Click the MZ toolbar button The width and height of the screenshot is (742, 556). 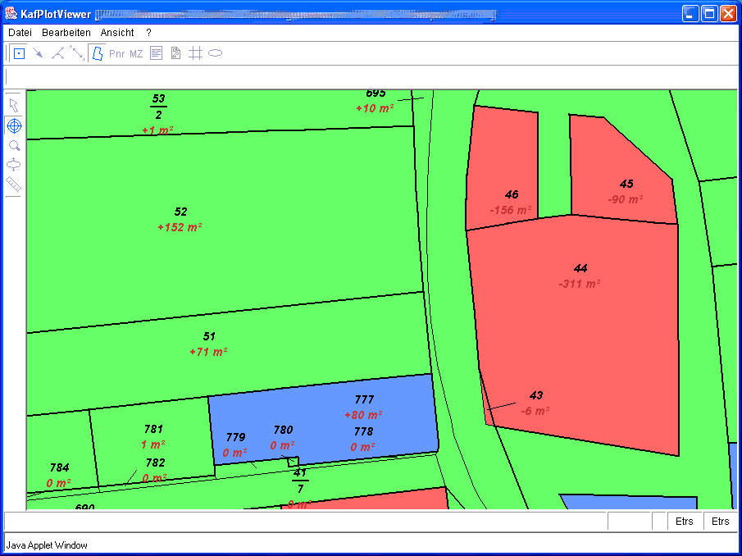coord(136,54)
